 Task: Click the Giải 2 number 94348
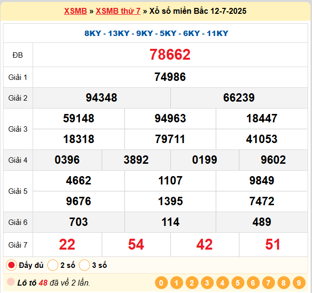[x=102, y=98]
